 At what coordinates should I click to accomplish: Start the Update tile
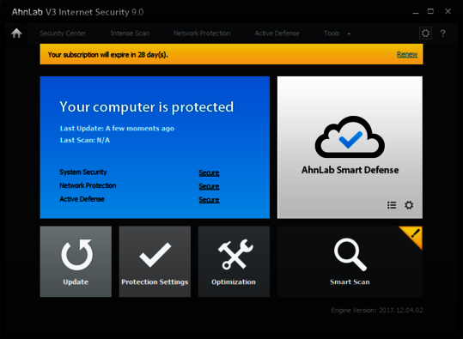point(76,262)
